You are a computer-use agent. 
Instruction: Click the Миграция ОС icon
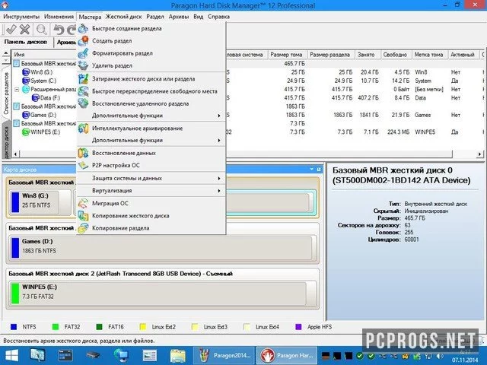83,203
